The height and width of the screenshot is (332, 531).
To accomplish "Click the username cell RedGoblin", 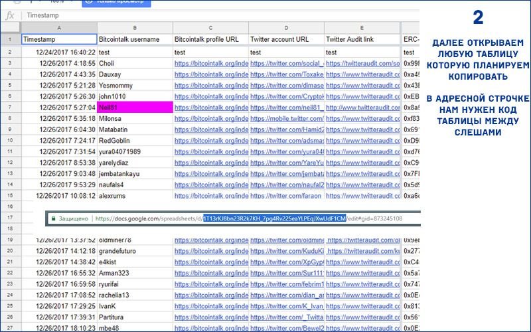I will [135, 141].
